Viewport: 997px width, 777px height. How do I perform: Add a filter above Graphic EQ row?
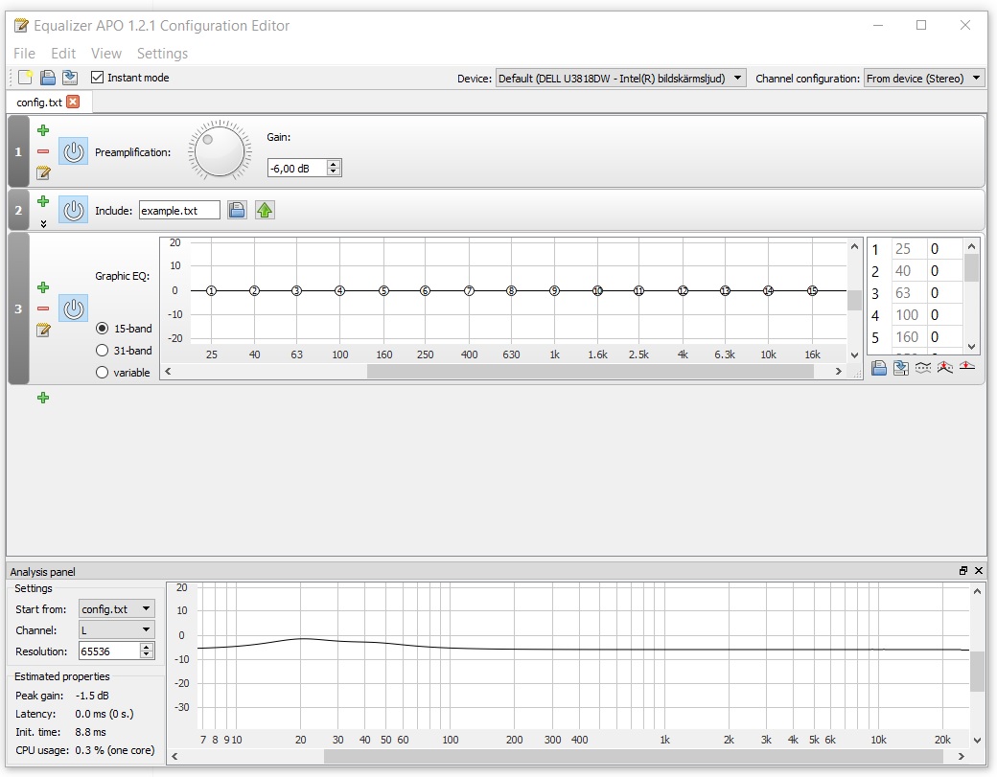click(x=43, y=287)
